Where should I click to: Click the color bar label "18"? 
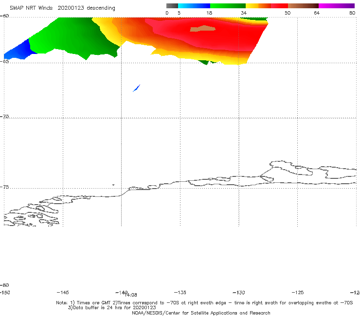[x=209, y=13]
